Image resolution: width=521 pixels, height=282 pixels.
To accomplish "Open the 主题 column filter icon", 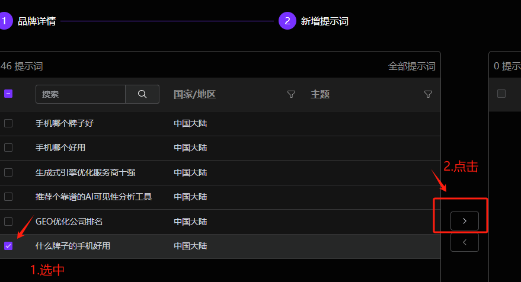I will click(428, 94).
